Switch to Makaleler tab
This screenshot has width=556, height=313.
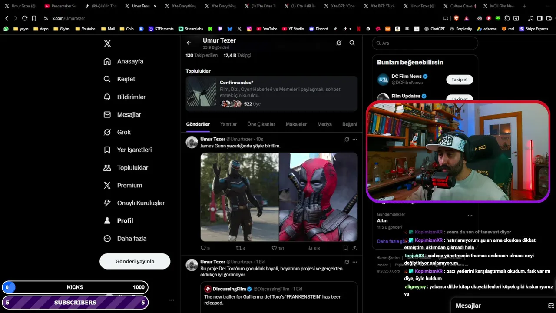click(x=296, y=124)
